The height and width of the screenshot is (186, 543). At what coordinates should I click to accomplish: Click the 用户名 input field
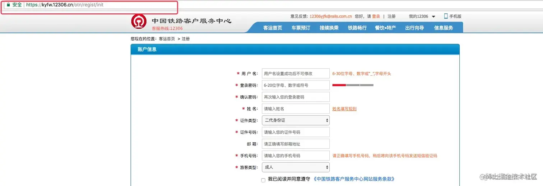click(x=296, y=73)
